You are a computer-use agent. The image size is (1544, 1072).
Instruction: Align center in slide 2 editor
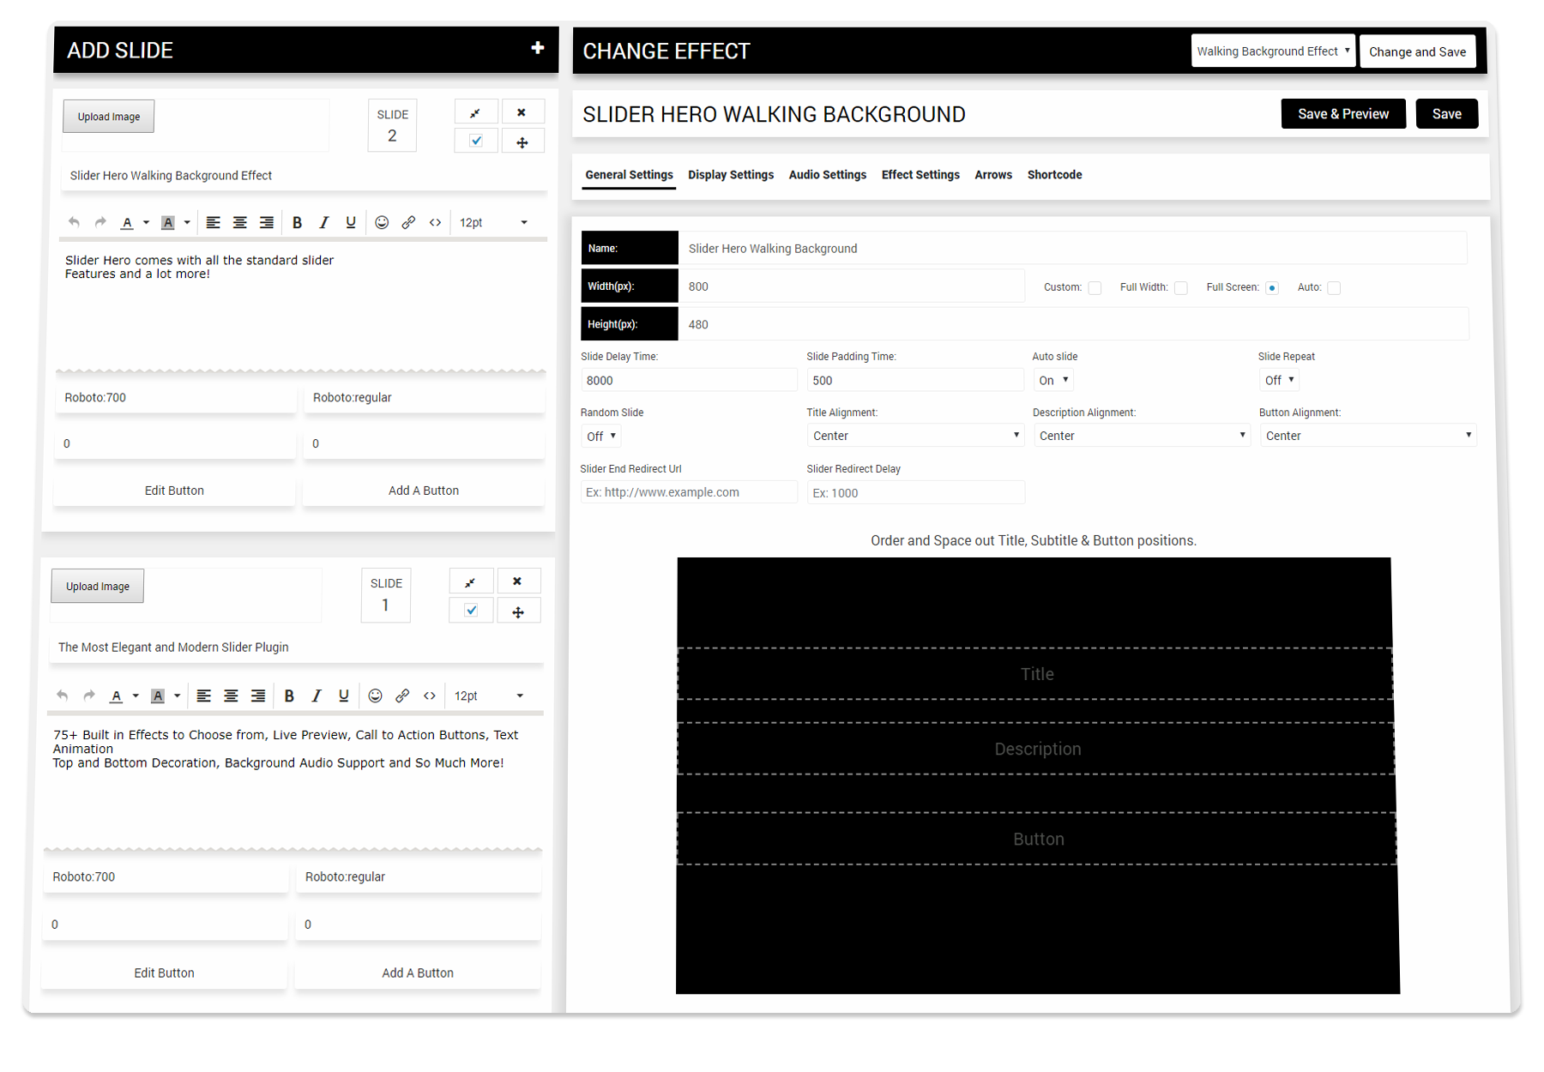point(240,222)
